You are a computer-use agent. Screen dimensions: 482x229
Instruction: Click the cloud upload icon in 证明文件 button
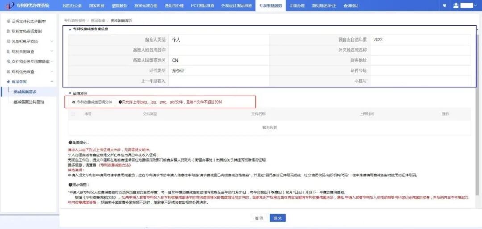(x=74, y=102)
